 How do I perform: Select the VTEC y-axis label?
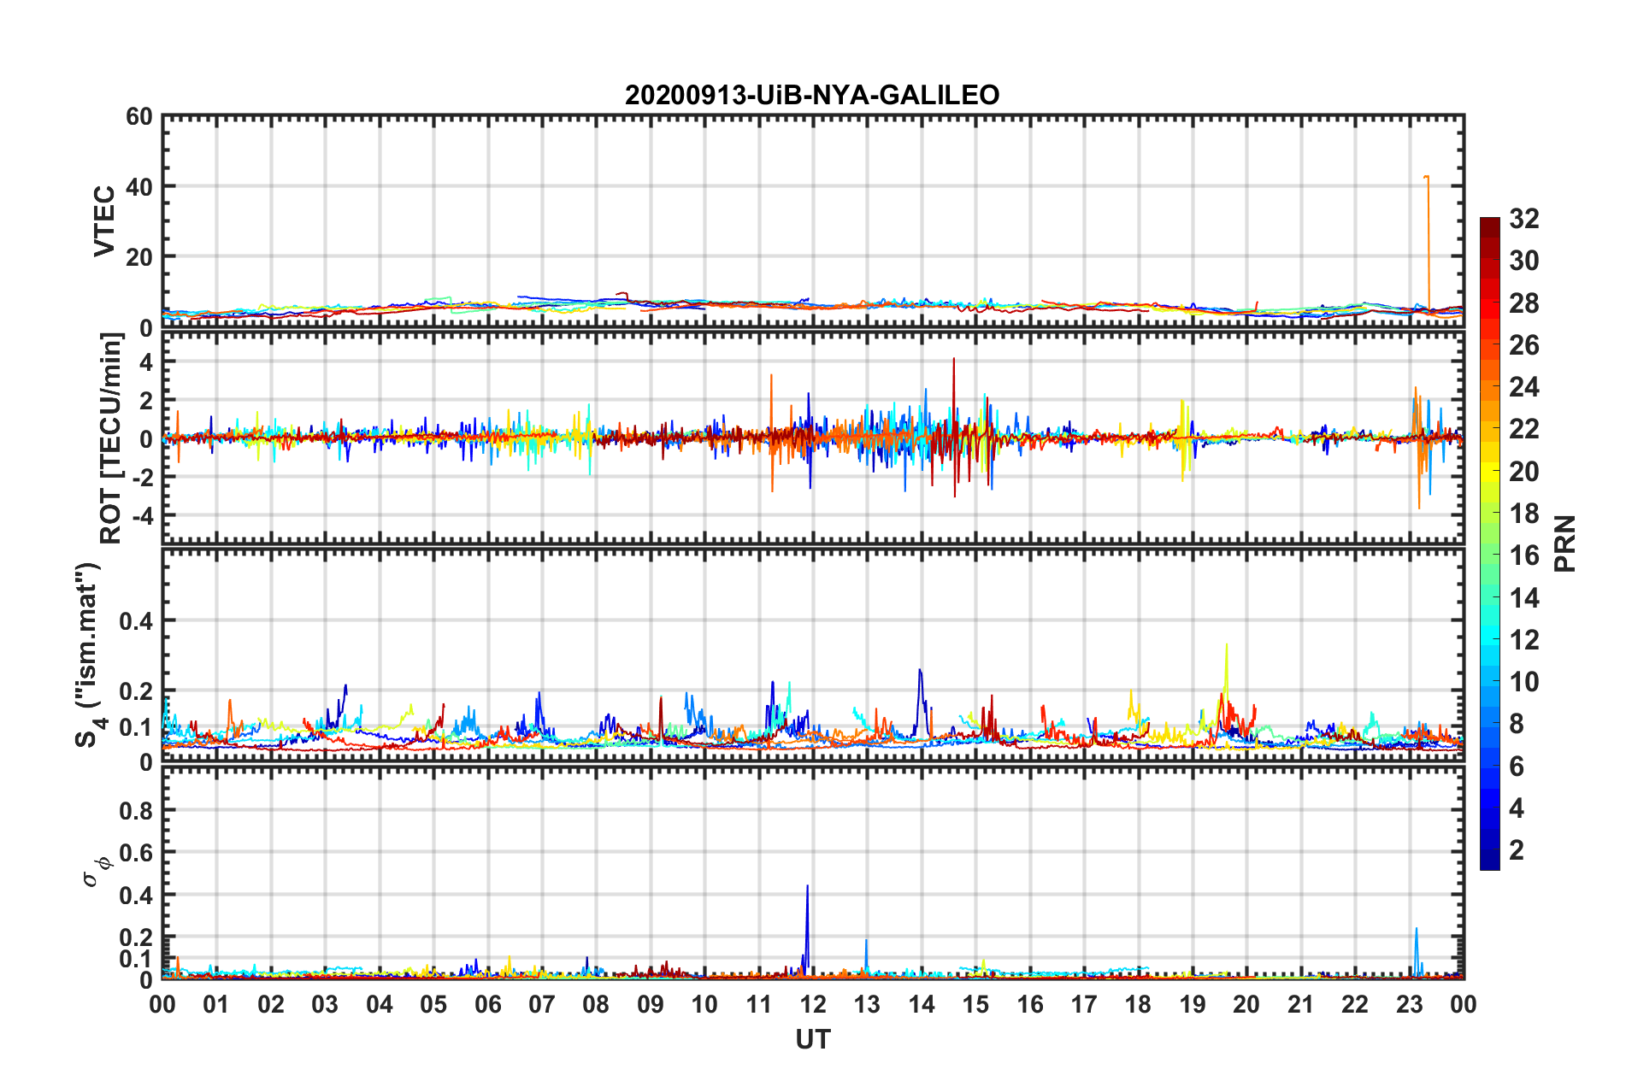pyautogui.click(x=104, y=220)
